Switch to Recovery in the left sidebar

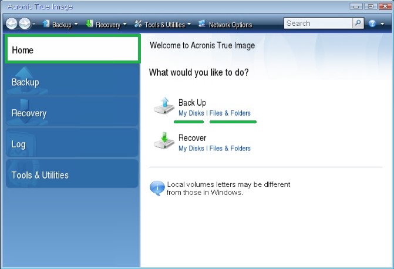coord(72,113)
